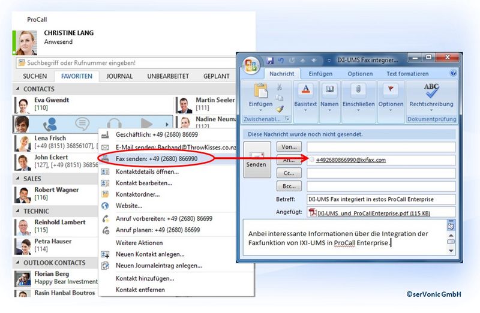Select the FAVORITEN tab

click(77, 76)
